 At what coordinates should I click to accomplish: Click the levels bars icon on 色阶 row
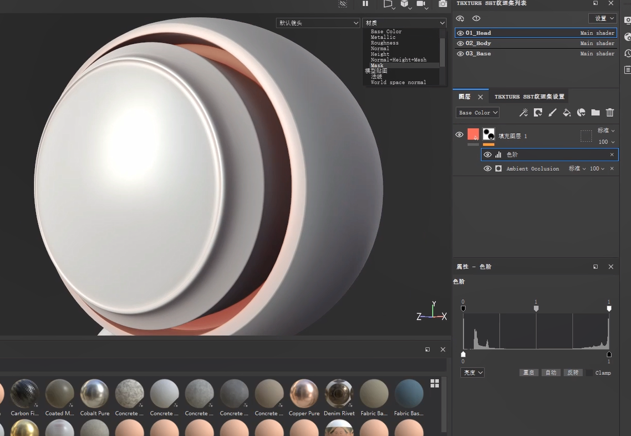[x=498, y=155]
